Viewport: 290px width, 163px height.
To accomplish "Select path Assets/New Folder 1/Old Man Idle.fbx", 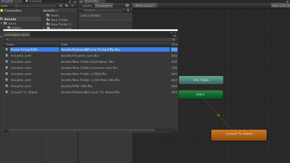I will (91, 80).
